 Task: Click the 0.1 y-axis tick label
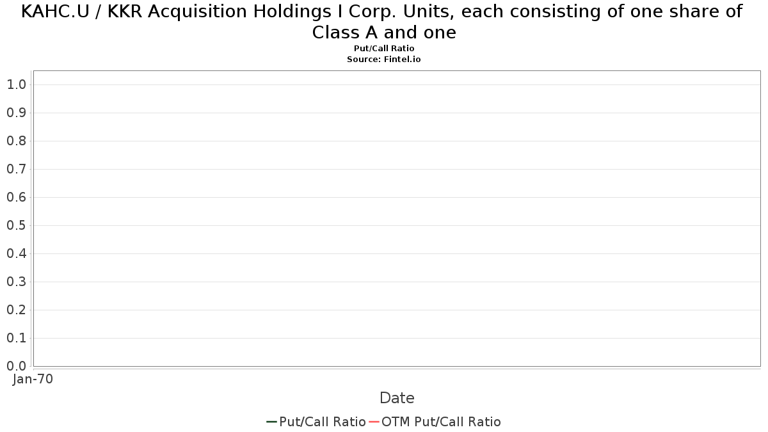click(16, 338)
